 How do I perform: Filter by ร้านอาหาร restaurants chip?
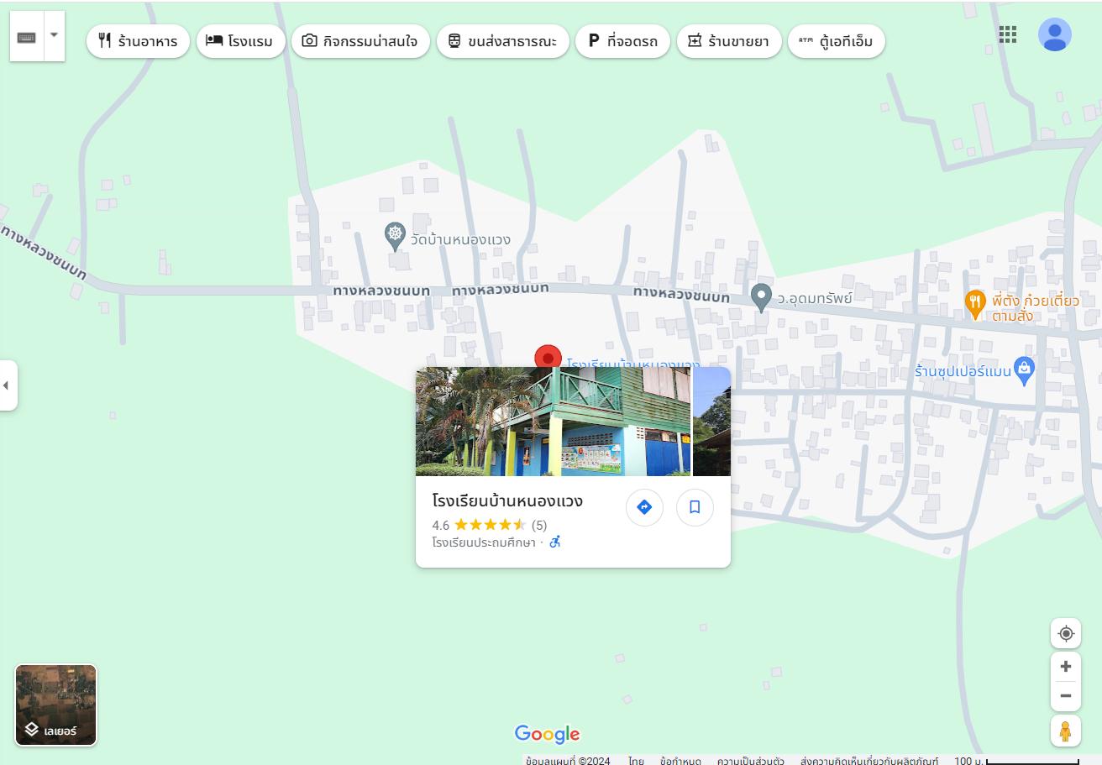tap(138, 41)
